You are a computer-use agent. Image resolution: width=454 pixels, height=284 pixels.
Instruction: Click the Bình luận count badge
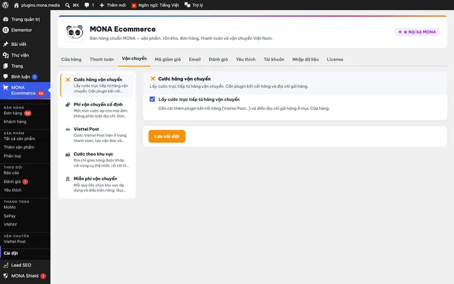tap(35, 77)
